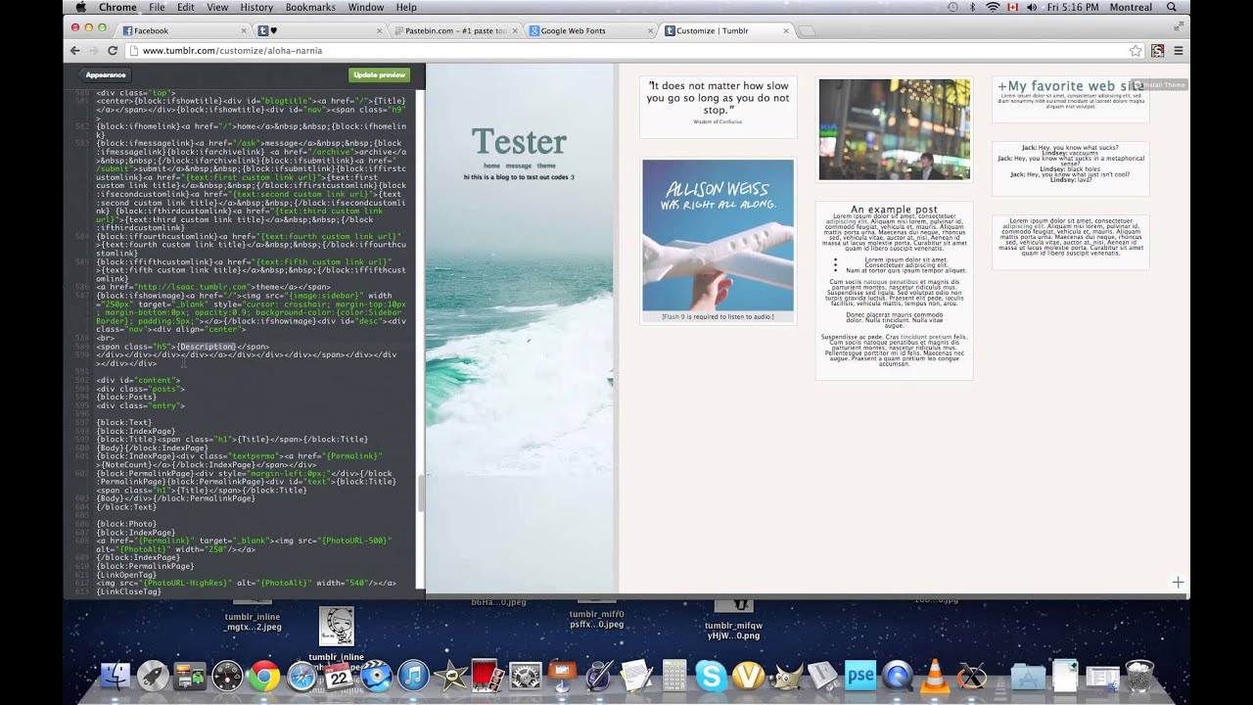
Task: Click the Montreal user name in menu bar
Action: pyautogui.click(x=1131, y=7)
